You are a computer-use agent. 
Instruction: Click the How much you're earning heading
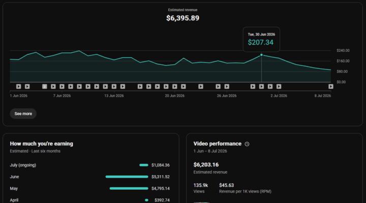(42, 144)
